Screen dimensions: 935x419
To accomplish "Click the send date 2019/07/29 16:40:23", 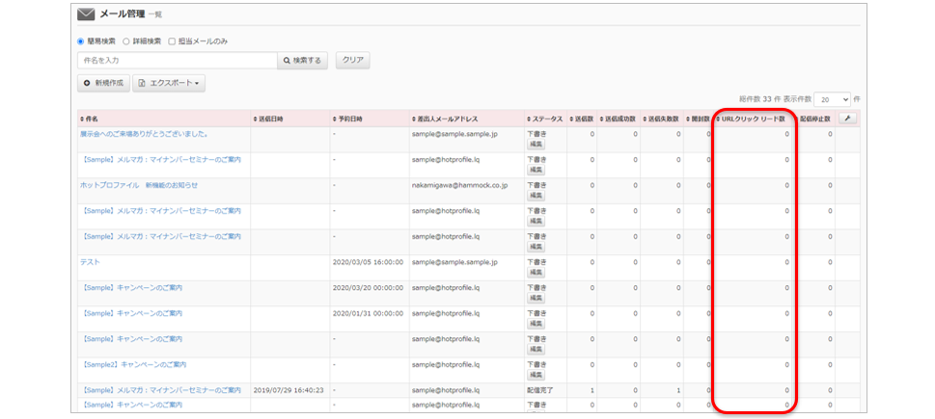I will tap(289, 390).
